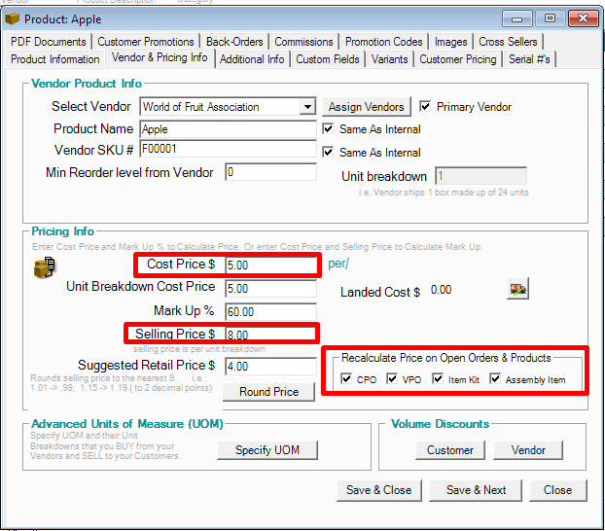
Task: Click the product box icon in title bar
Action: 13,18
